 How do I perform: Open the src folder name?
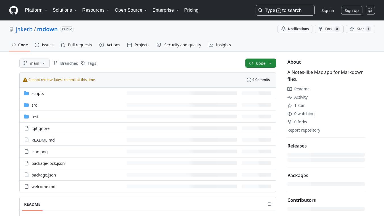(34, 105)
